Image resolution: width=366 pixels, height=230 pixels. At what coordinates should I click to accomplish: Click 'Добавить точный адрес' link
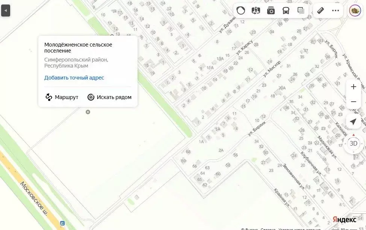tap(74, 78)
